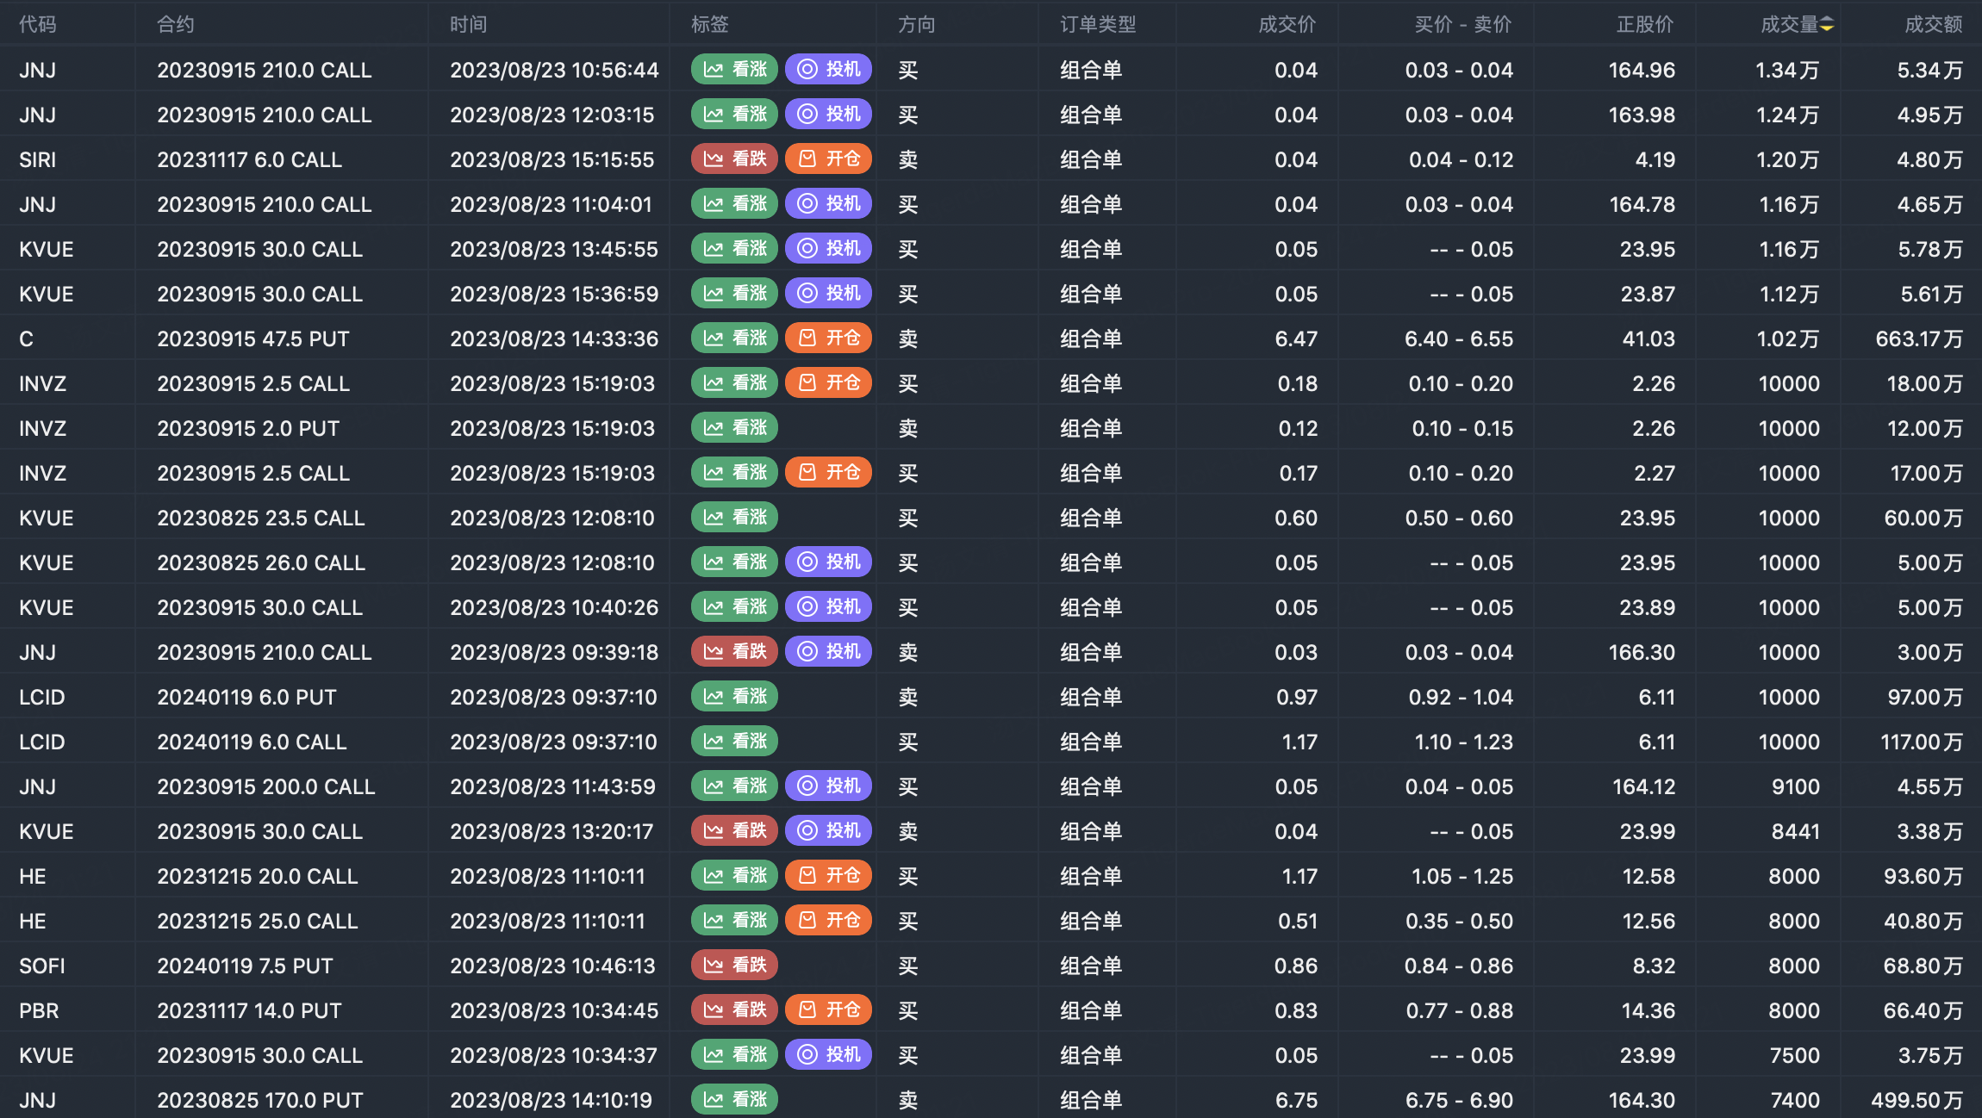Screen dimensions: 1982x1118
Task: Click 开仓 tag in HE 25.0 CALL row
Action: point(828,921)
